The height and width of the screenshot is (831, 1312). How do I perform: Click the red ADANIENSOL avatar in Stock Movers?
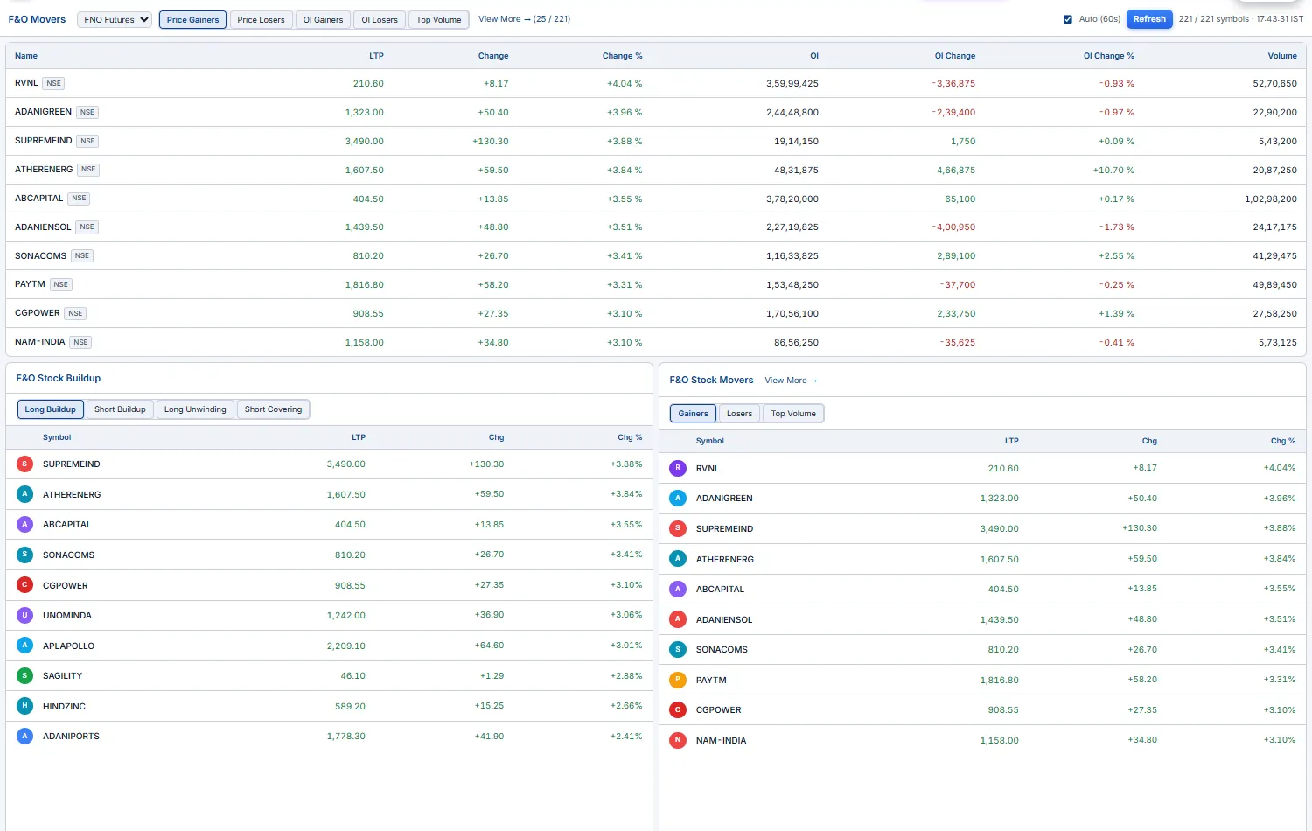tap(678, 619)
